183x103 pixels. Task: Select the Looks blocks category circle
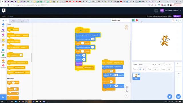coord(3,30)
